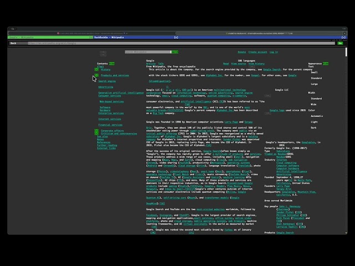The image size is (355, 266).
Task: Open the Larry Page link in the article
Action: click(231, 122)
